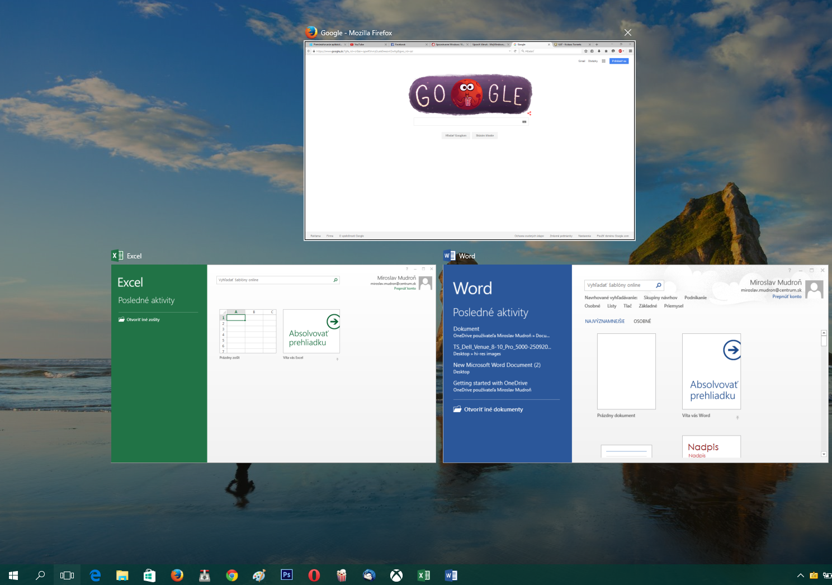Select the NAJVÝZNAMNEJŠIE tab in Word

(604, 321)
